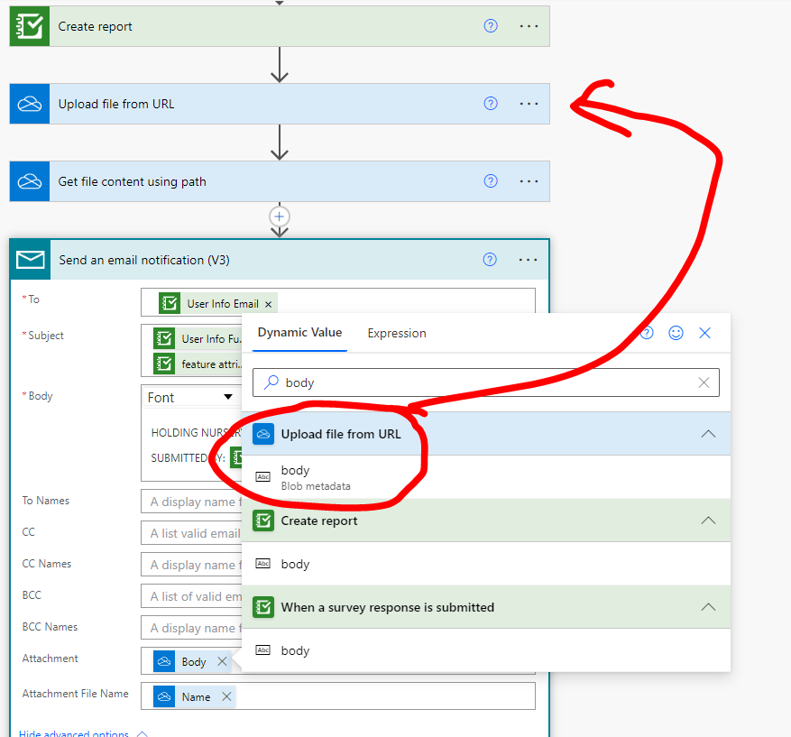Click the OneDrive icon on Get file content step
This screenshot has height=737, width=791.
(28, 180)
